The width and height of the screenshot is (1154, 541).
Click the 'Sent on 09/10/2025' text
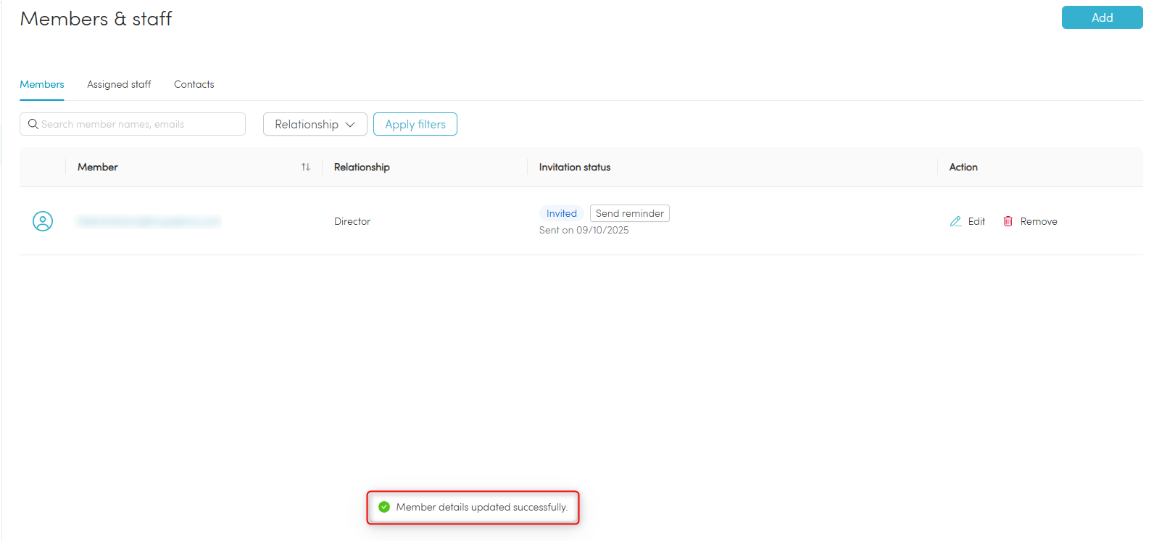point(584,230)
